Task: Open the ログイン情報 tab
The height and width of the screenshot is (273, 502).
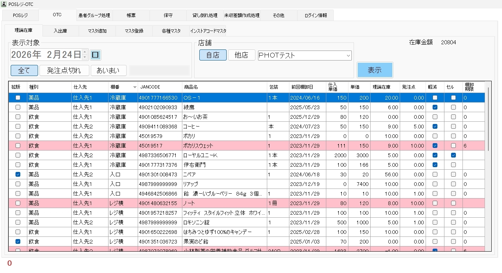Action: [315, 15]
